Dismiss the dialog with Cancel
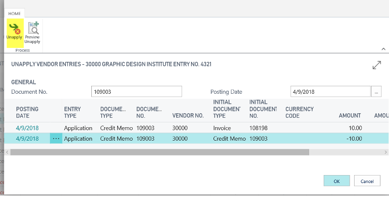Screen dimensions: 389x197 (x=367, y=181)
